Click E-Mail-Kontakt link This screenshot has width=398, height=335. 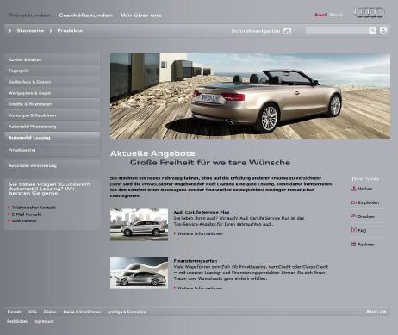tap(27, 214)
